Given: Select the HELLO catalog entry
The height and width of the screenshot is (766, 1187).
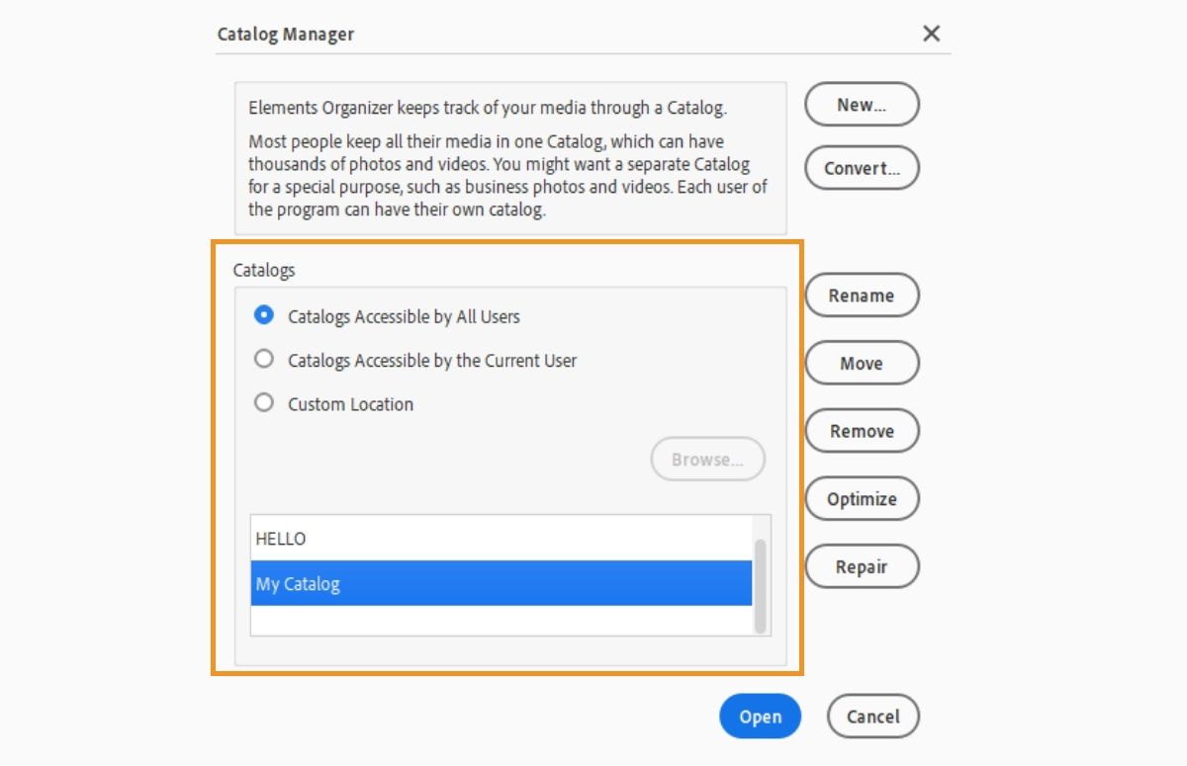Looking at the screenshot, I should pos(502,539).
